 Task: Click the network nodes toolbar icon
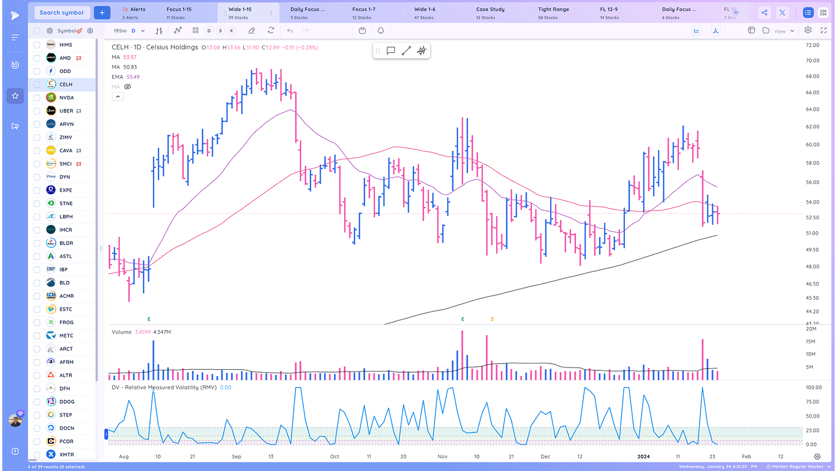pos(715,30)
